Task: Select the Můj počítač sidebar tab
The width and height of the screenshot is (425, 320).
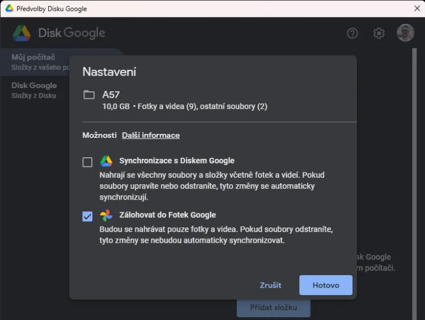Action: pyautogui.click(x=35, y=62)
